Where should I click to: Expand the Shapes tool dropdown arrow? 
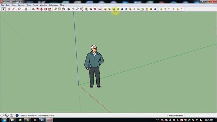tap(28, 9)
